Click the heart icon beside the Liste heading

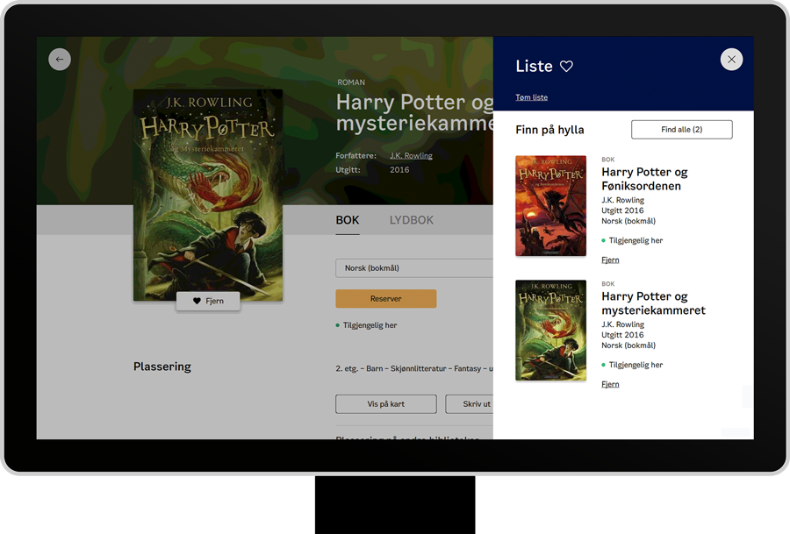(x=566, y=66)
